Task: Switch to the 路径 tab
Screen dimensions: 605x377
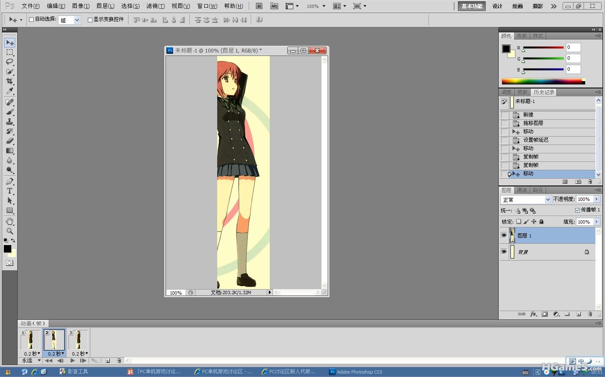Action: (538, 190)
